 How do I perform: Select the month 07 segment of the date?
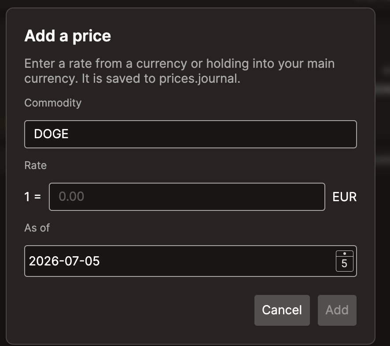[72, 261]
